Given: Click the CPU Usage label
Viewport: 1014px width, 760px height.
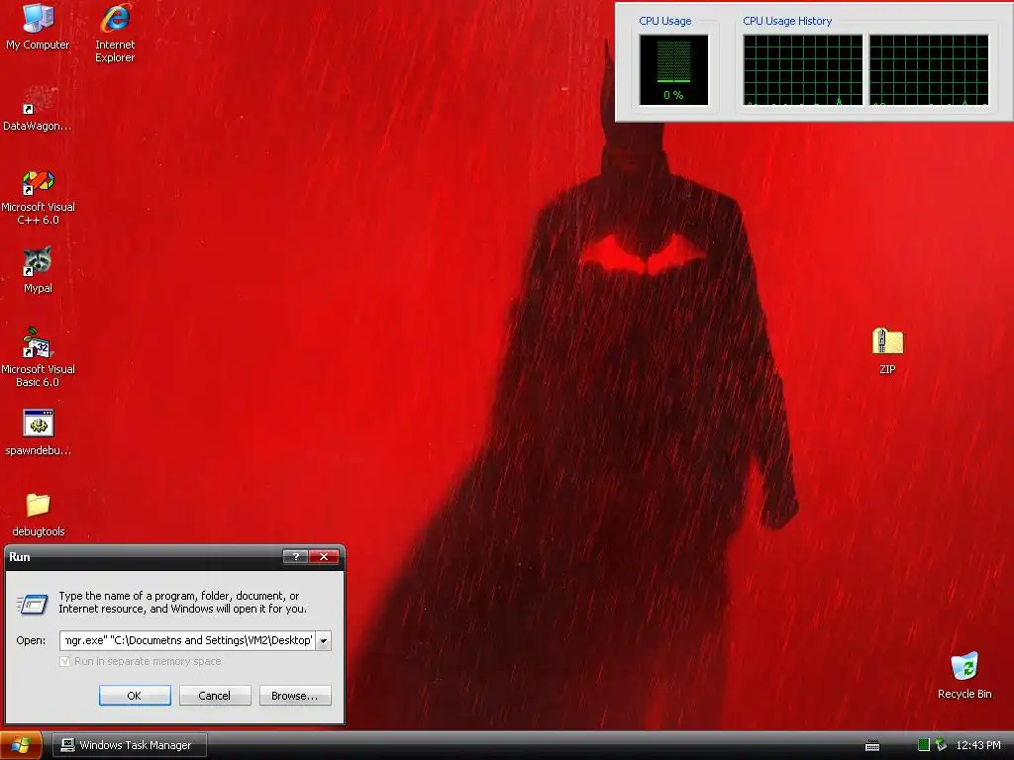Looking at the screenshot, I should tap(664, 21).
